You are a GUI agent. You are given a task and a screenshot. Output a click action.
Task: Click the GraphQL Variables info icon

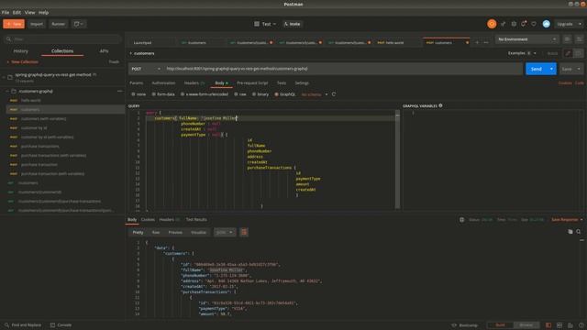point(440,106)
